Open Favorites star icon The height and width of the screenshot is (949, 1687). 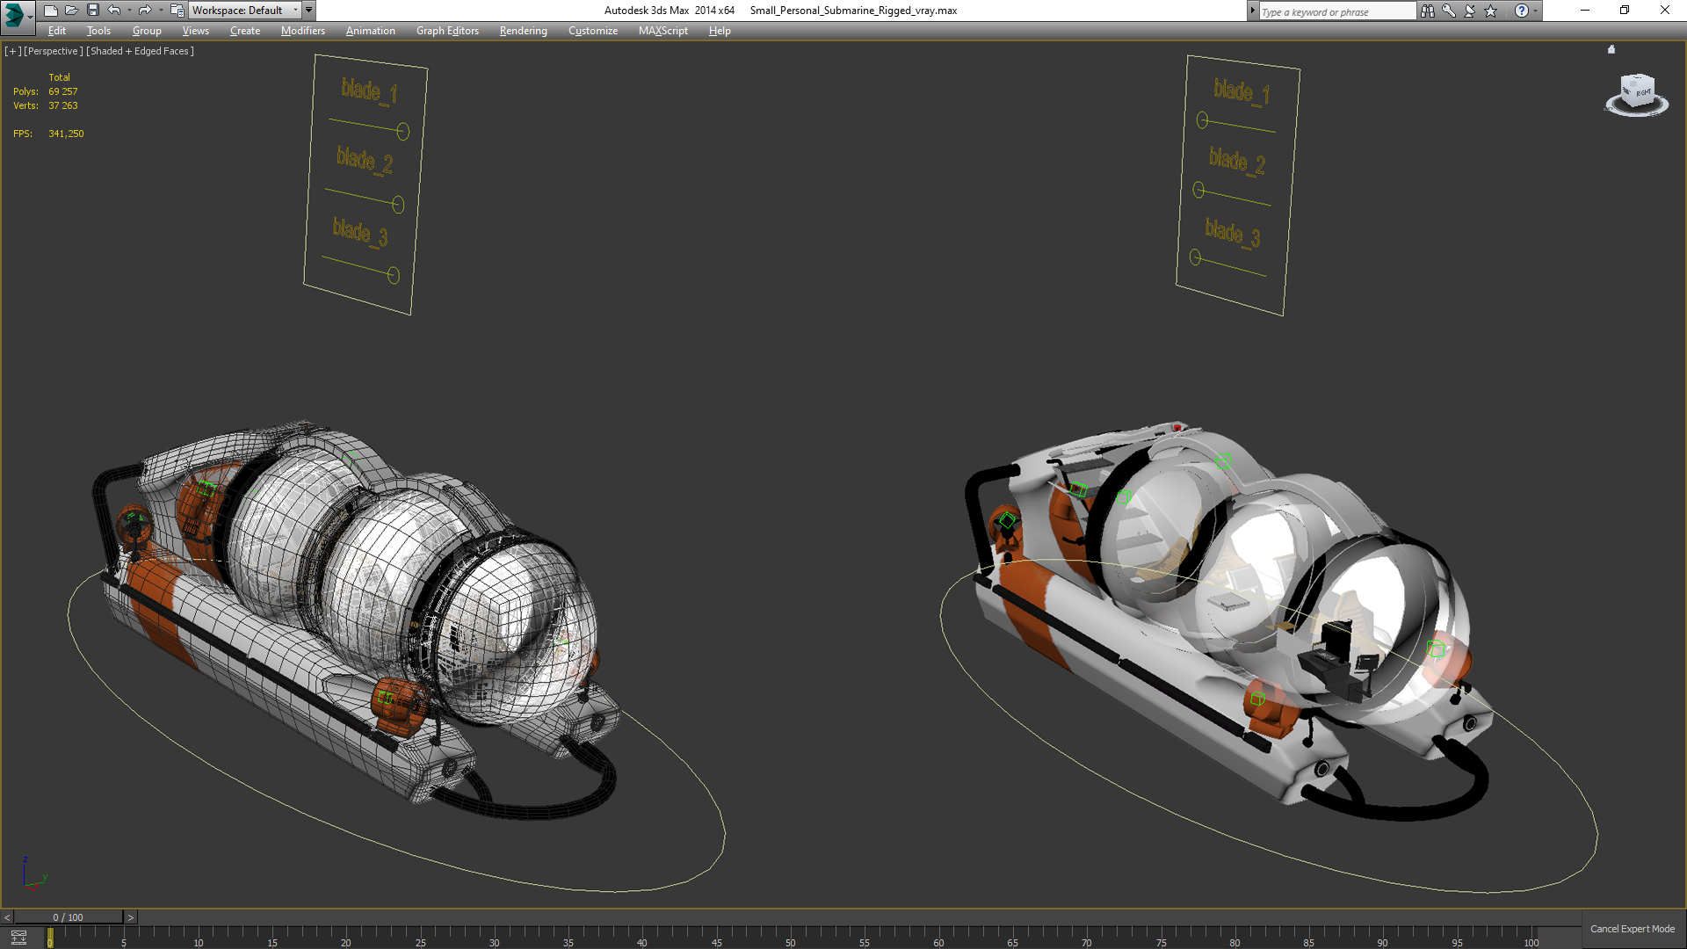(x=1491, y=11)
